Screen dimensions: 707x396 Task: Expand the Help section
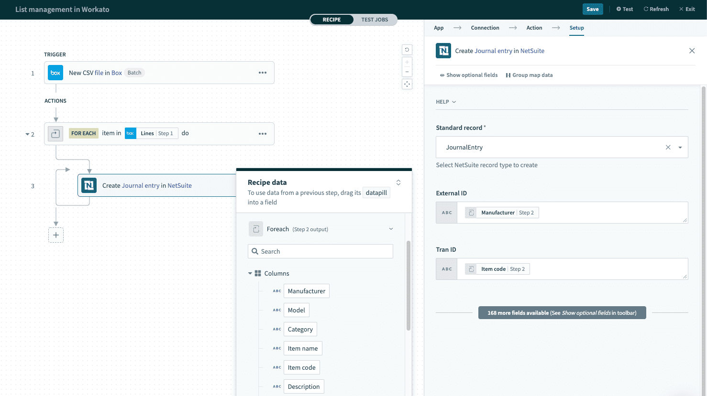[446, 102]
